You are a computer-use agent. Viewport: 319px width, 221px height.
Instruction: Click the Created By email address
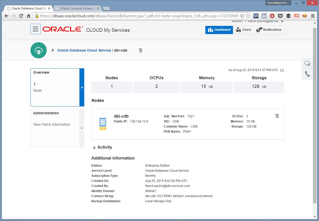tap(167, 186)
